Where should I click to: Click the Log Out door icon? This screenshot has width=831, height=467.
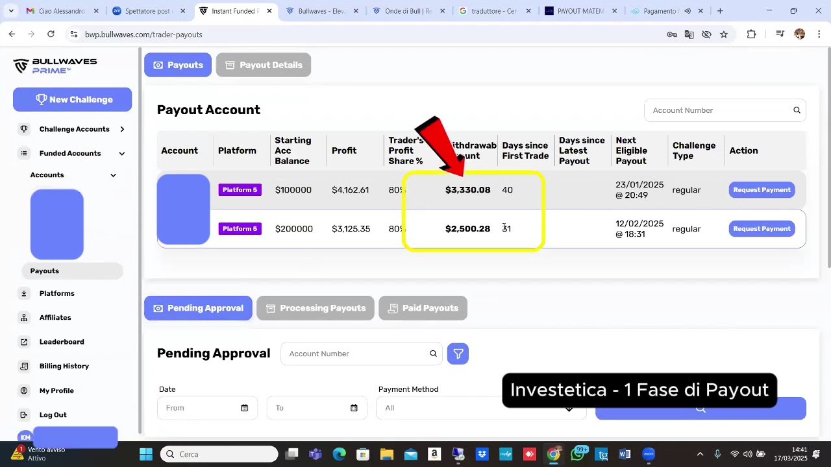click(24, 415)
